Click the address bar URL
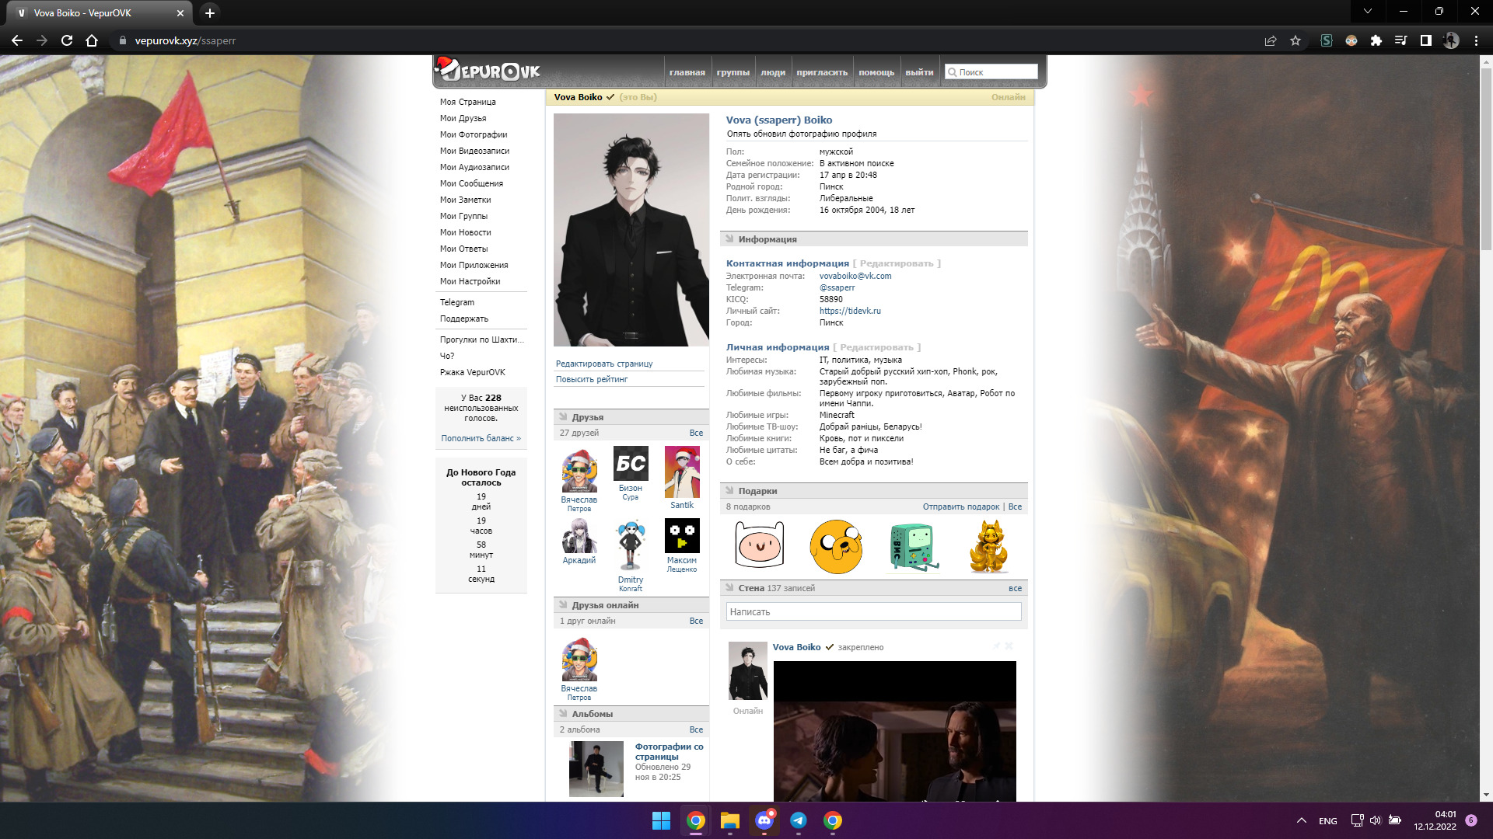This screenshot has width=1493, height=839. pos(185,40)
